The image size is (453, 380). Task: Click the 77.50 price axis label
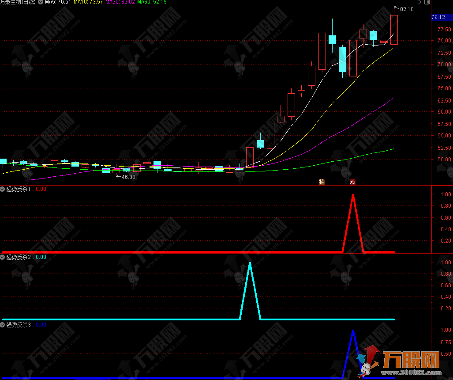click(x=444, y=30)
